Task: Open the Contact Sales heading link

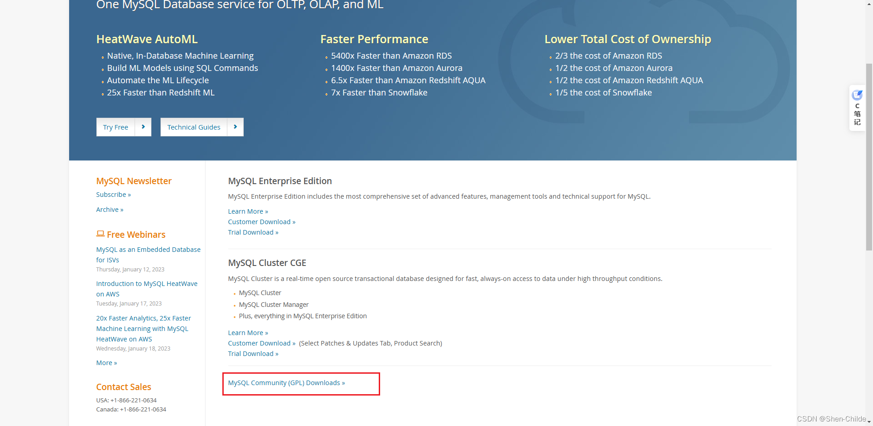Action: tap(124, 387)
